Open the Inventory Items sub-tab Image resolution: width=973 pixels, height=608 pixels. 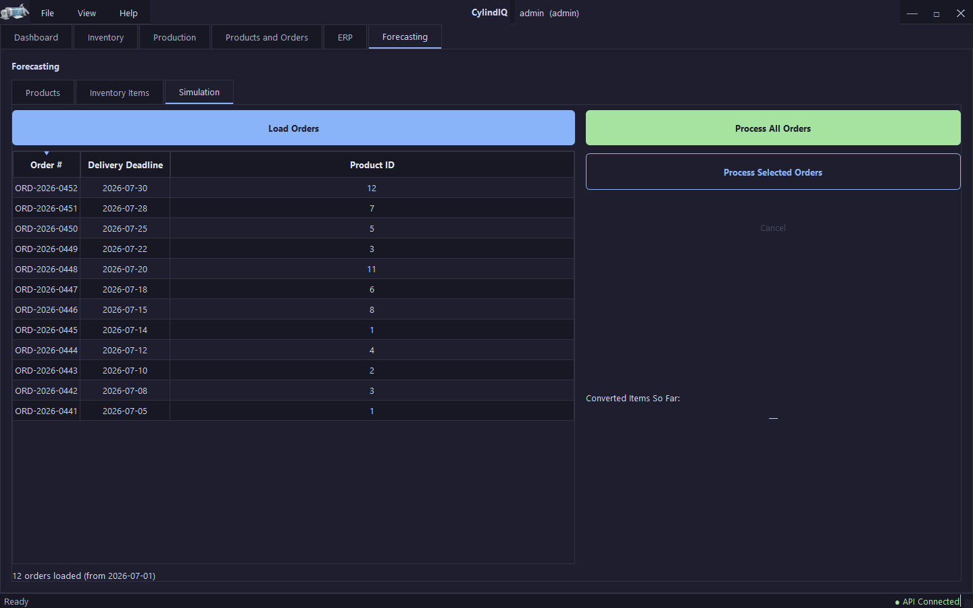pyautogui.click(x=120, y=93)
